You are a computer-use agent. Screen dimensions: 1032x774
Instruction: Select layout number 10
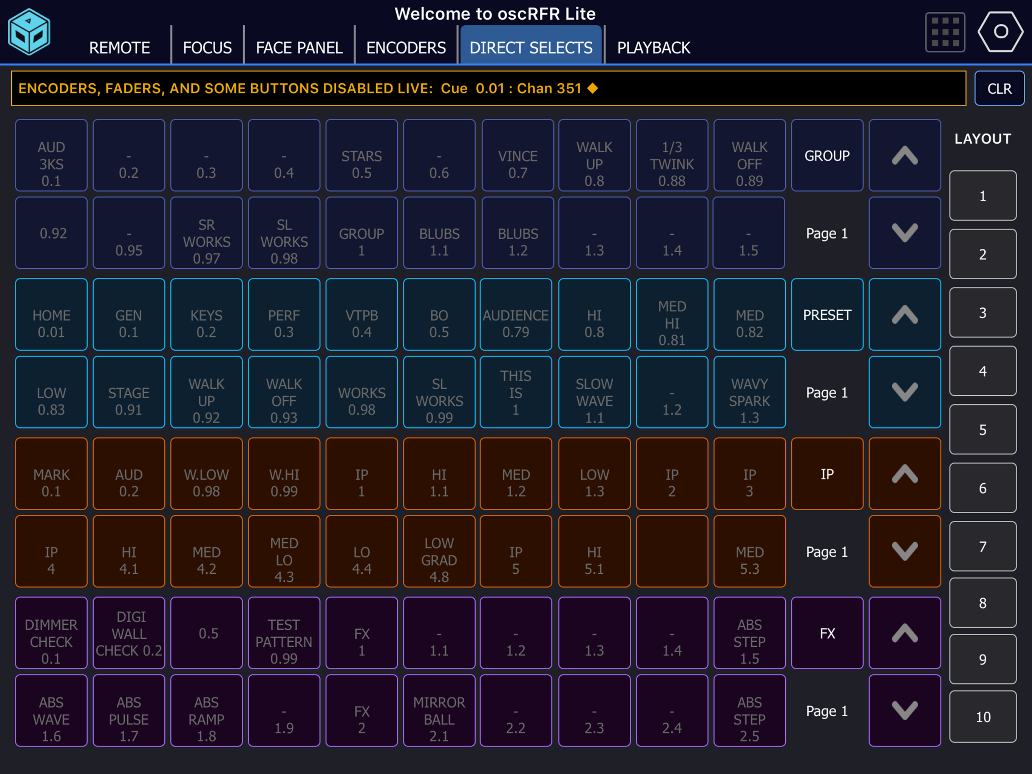pos(983,717)
